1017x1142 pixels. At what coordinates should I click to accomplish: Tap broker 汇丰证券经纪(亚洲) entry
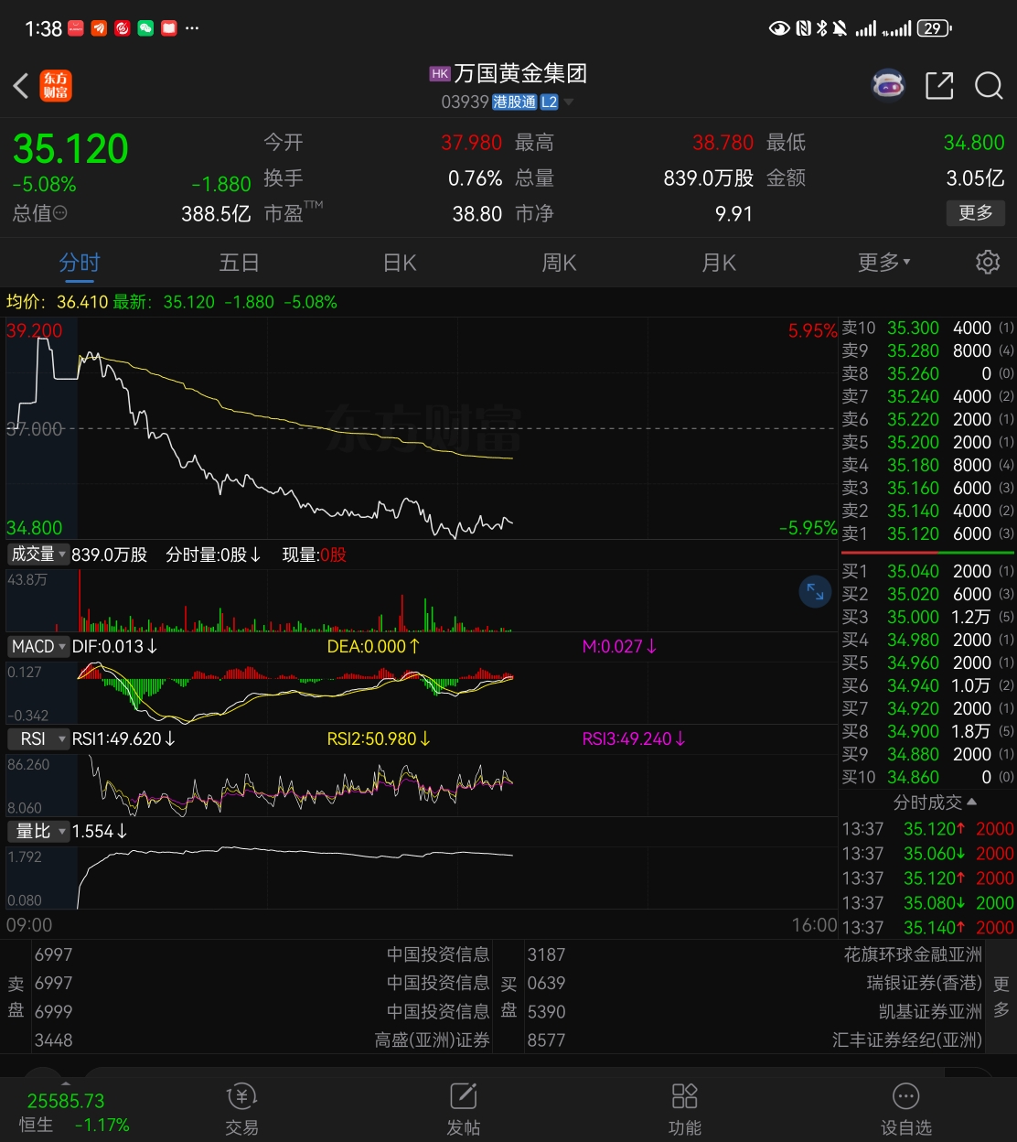(x=907, y=1040)
